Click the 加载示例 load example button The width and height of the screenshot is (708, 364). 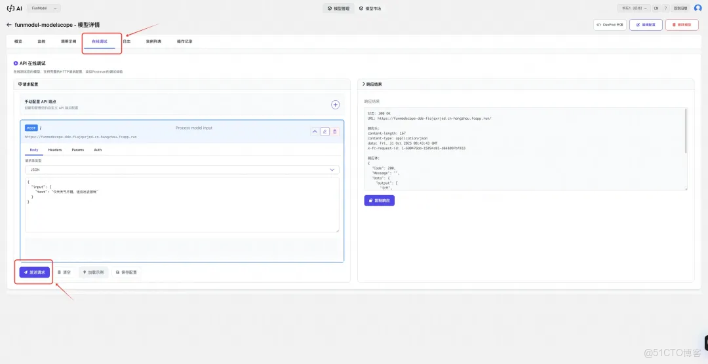click(x=94, y=272)
